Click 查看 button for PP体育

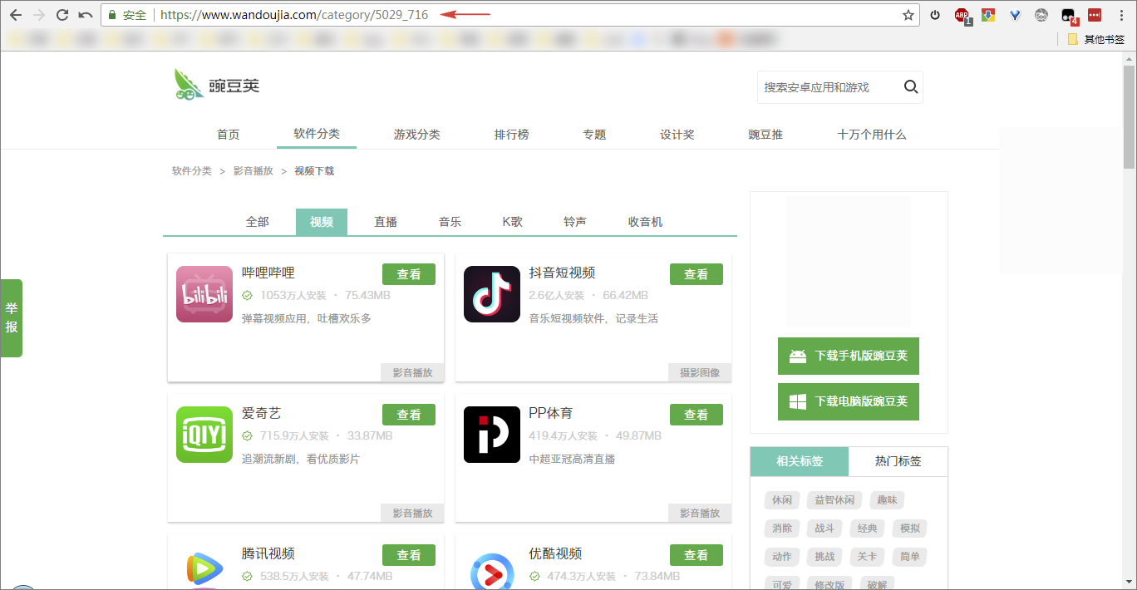tap(696, 415)
